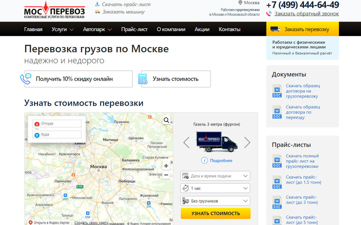The image size is (361, 225).
Task: Show previous vehicle with left arrow
Action: (x=186, y=143)
